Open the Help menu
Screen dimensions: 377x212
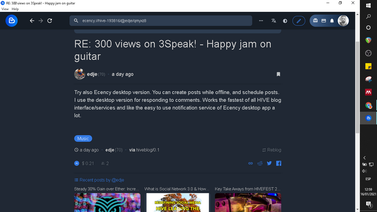(x=15, y=9)
